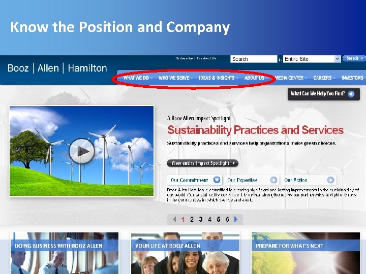Focus the Search text field
The height and width of the screenshot is (274, 366).
point(254,59)
